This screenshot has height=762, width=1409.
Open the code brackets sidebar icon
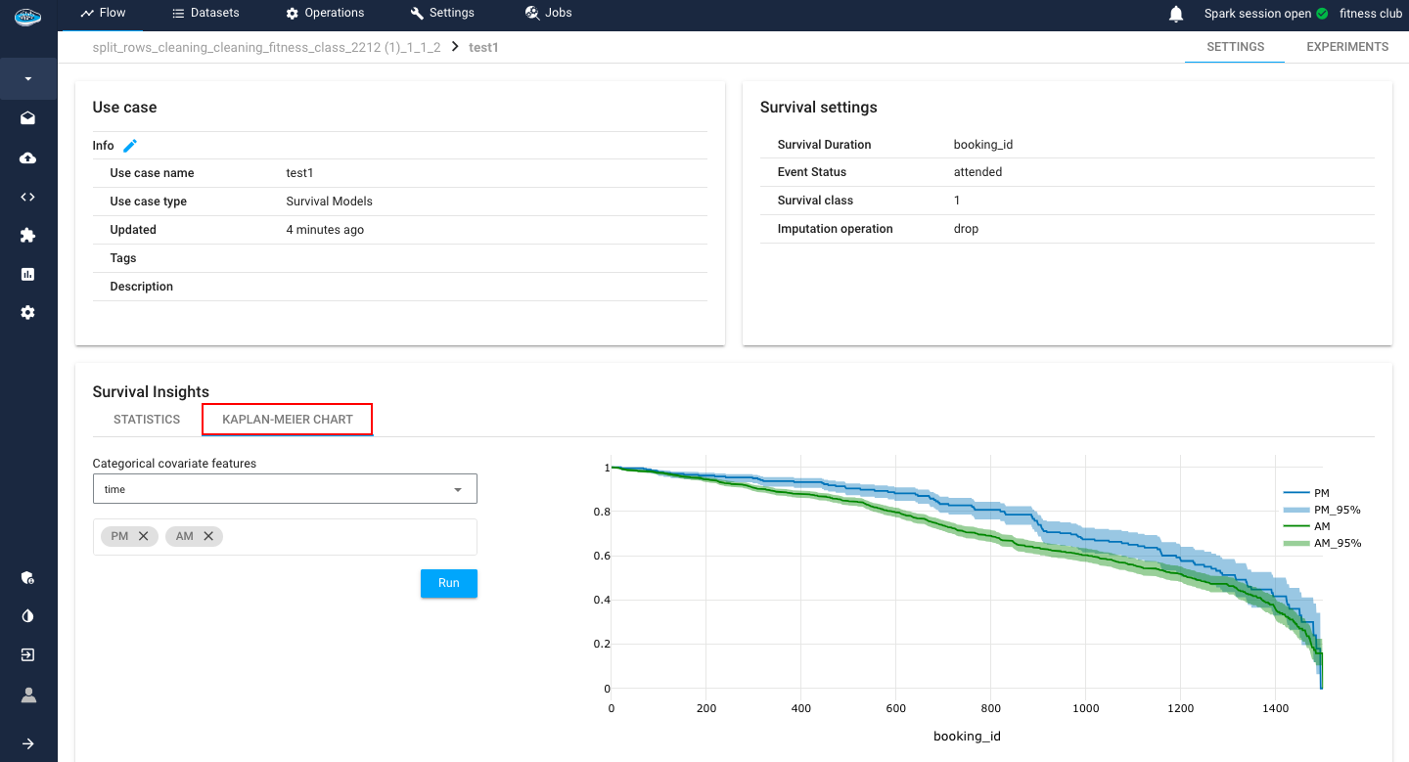click(28, 197)
